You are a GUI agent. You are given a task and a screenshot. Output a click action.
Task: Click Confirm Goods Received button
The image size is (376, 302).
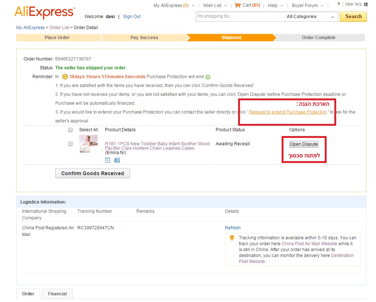[x=93, y=173]
